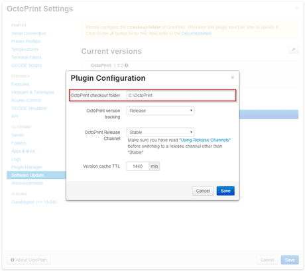
Task: Click the Documentation link in the warning banner
Action: tap(196, 33)
